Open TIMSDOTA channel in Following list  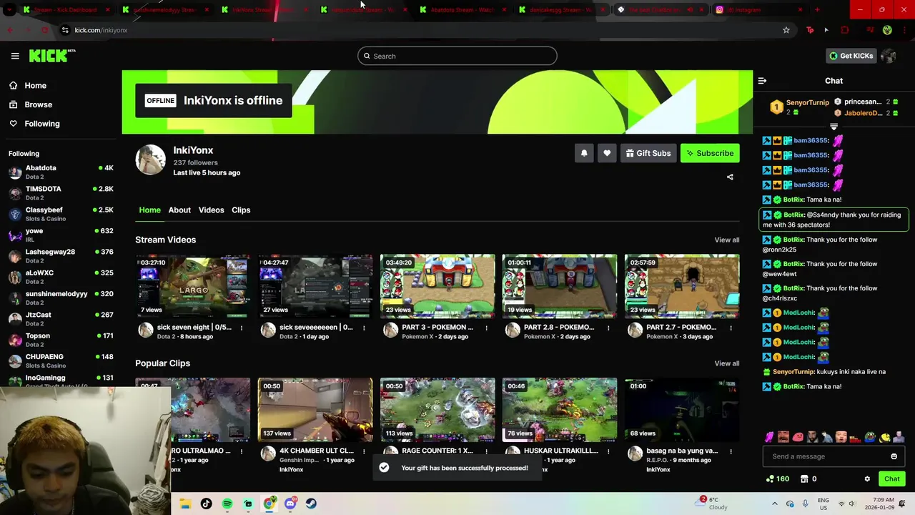tap(61, 193)
